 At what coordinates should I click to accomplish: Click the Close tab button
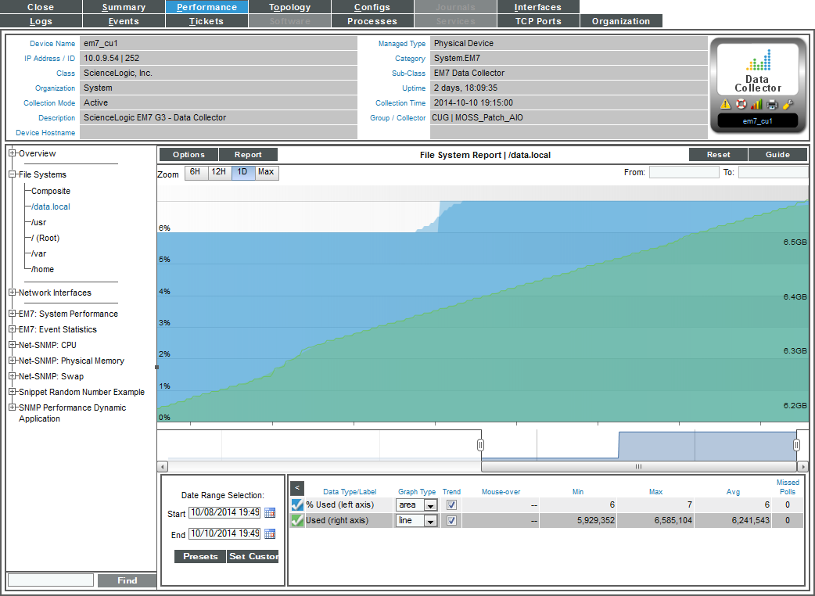[x=41, y=7]
